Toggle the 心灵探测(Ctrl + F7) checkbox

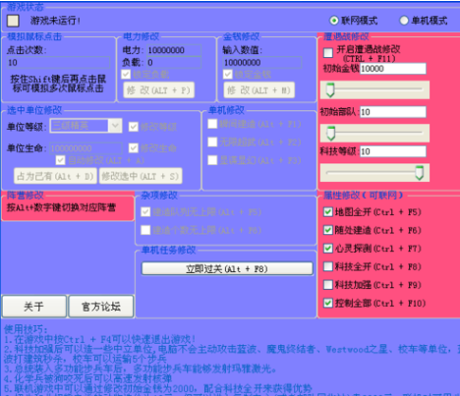click(328, 249)
